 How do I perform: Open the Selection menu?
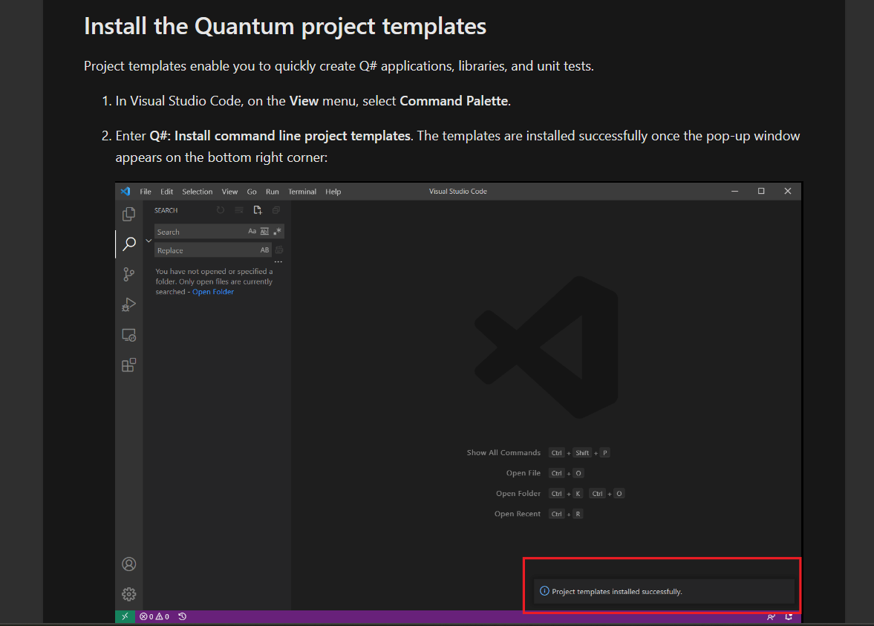pyautogui.click(x=198, y=192)
